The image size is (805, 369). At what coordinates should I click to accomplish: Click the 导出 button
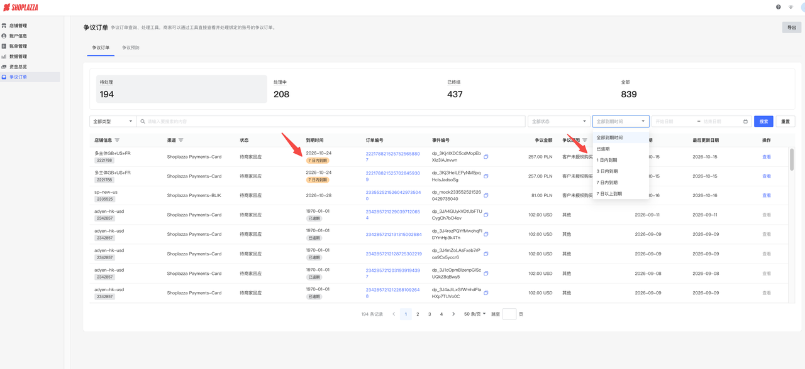pyautogui.click(x=792, y=27)
